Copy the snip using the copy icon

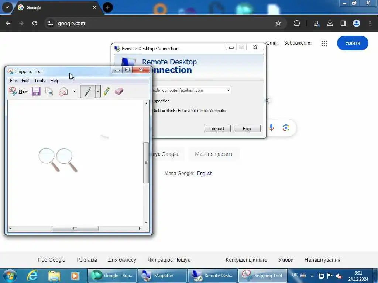(49, 91)
